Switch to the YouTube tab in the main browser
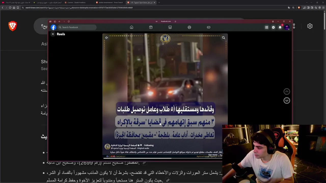This screenshot has width=326, height=183. pyautogui.click(x=16, y=3)
